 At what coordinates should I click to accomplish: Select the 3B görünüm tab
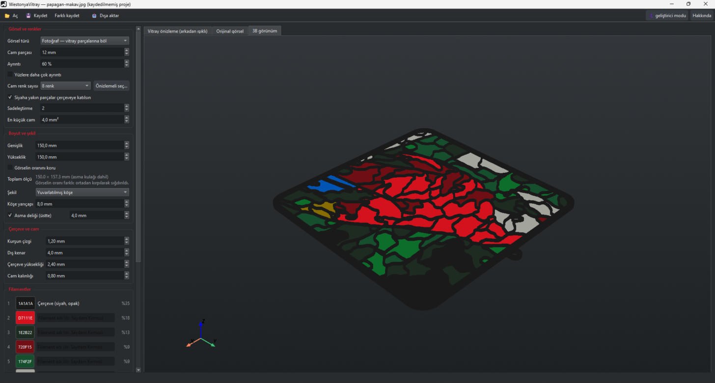265,31
